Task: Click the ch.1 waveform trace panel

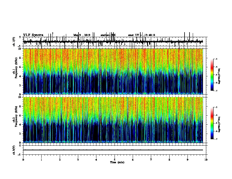Action: point(115,42)
